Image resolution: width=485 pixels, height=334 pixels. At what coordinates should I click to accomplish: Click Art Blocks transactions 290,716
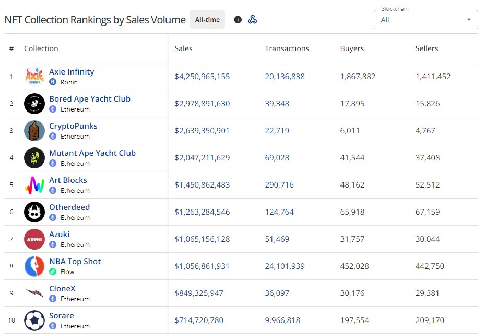coord(279,185)
